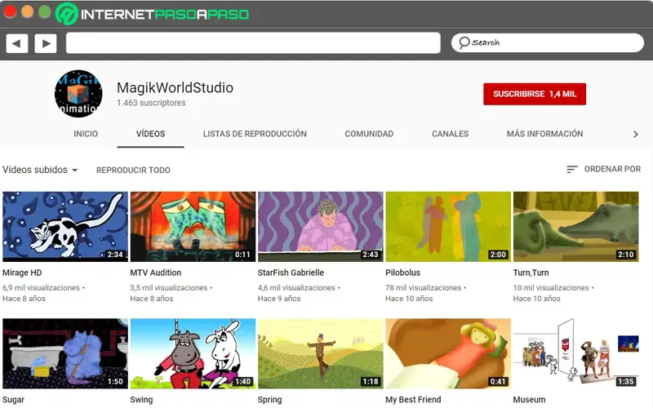The width and height of the screenshot is (653, 408).
Task: Click the yellow minimize window dot
Action: (x=28, y=12)
